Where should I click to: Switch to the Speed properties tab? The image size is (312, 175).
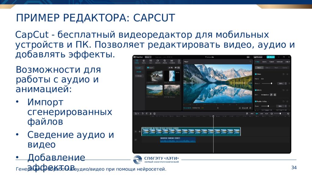(x=271, y=62)
